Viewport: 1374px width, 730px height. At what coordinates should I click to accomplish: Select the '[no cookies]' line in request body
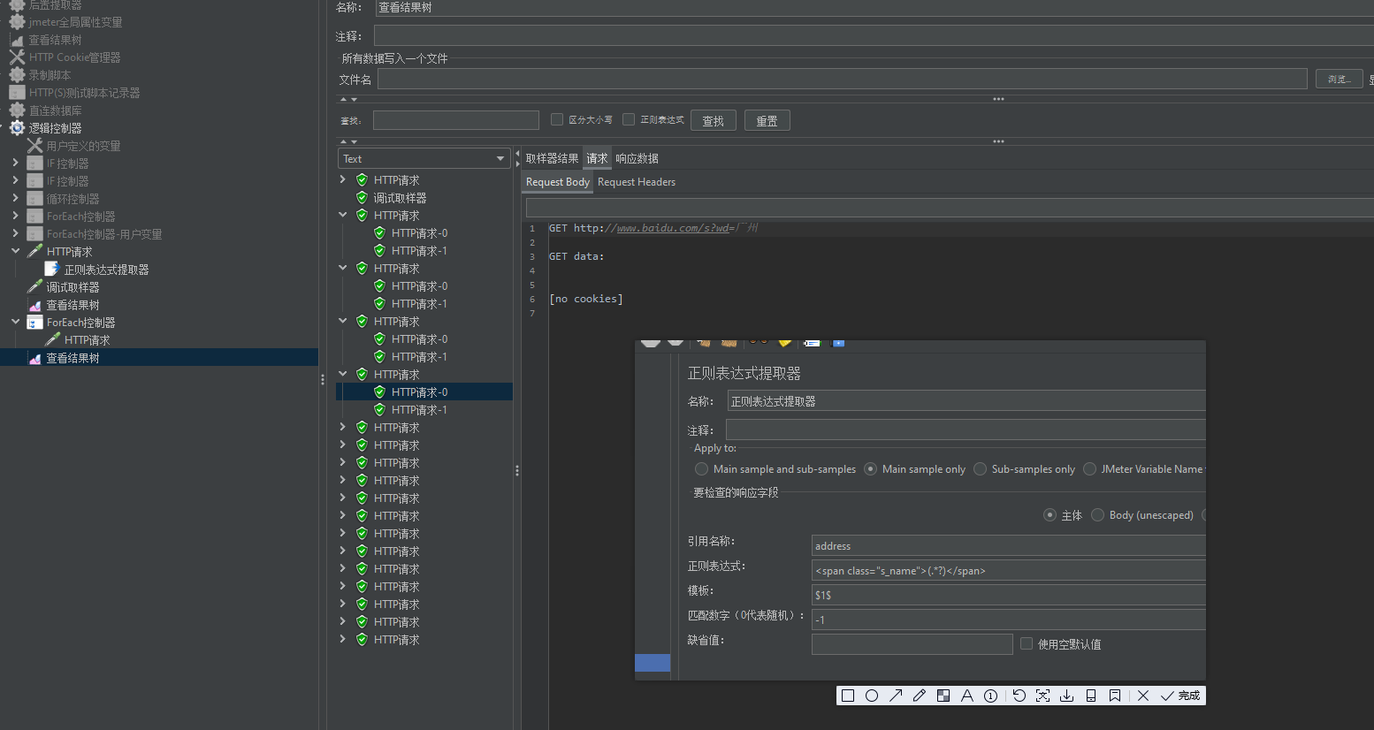tap(586, 299)
